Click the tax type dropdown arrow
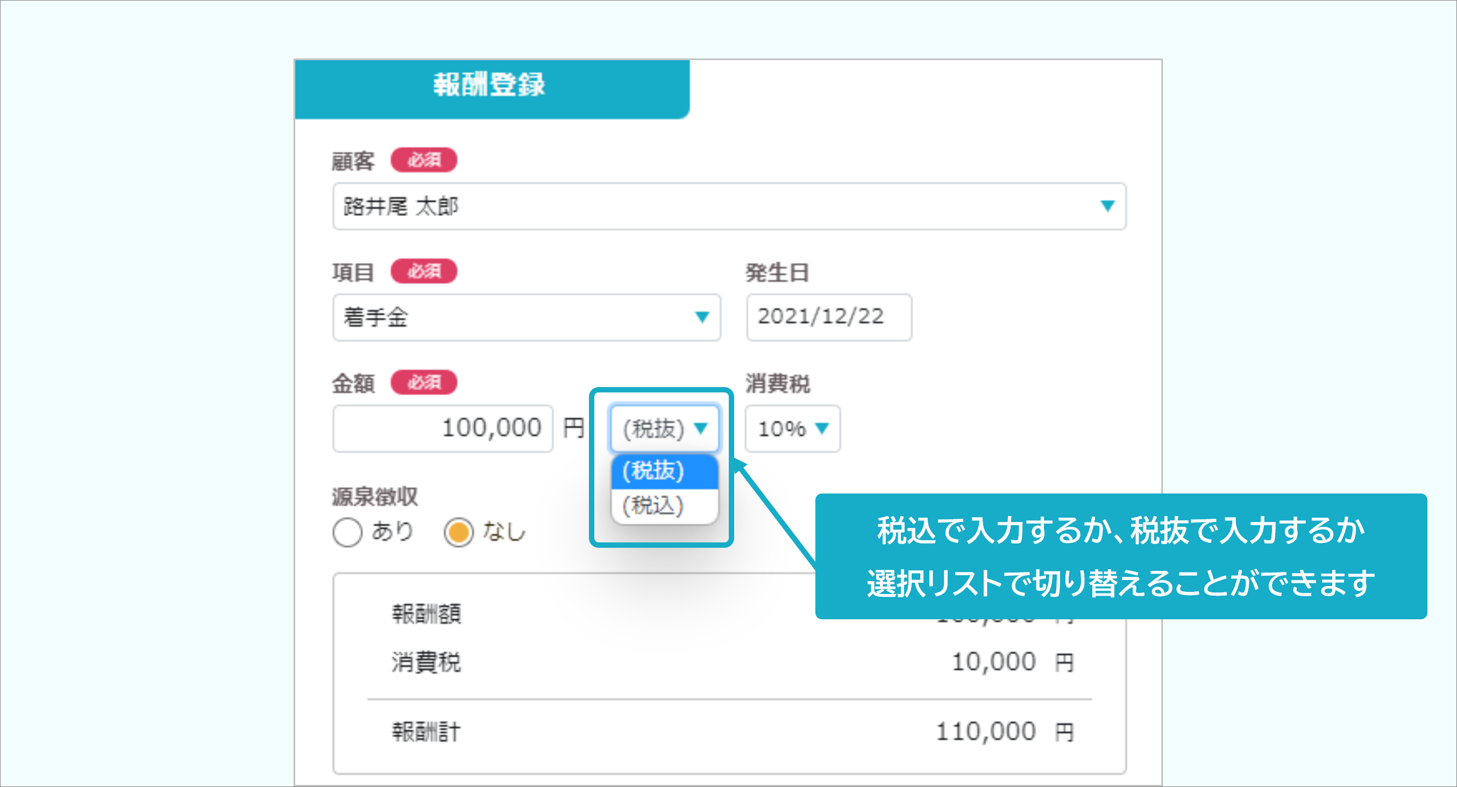The width and height of the screenshot is (1457, 787). click(x=701, y=428)
